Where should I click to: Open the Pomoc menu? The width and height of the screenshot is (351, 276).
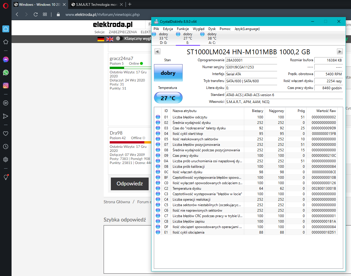tap(225, 29)
